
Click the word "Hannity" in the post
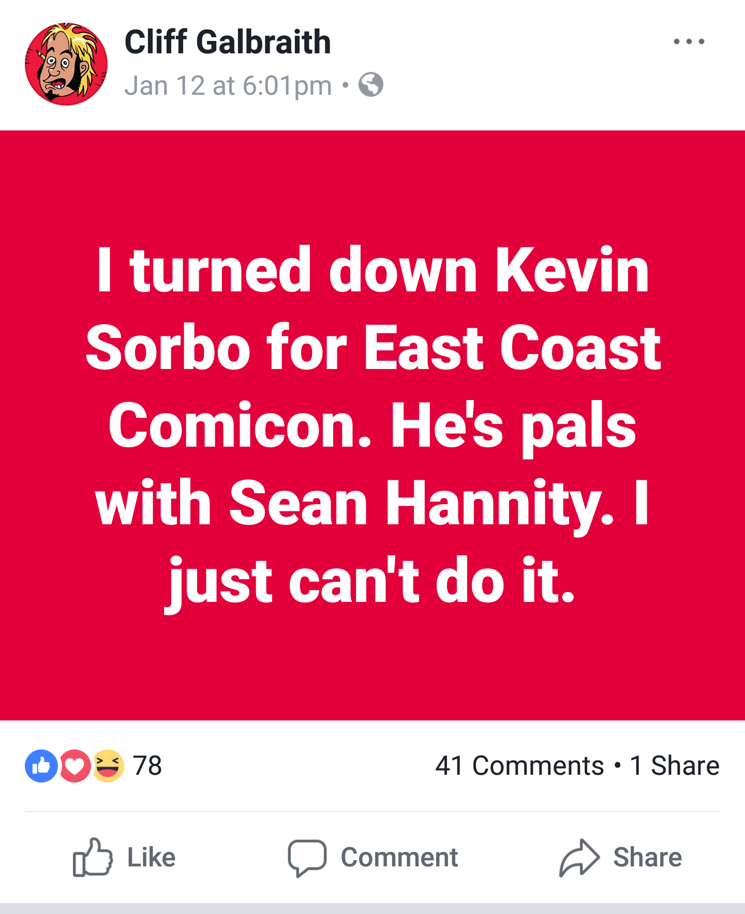point(500,503)
